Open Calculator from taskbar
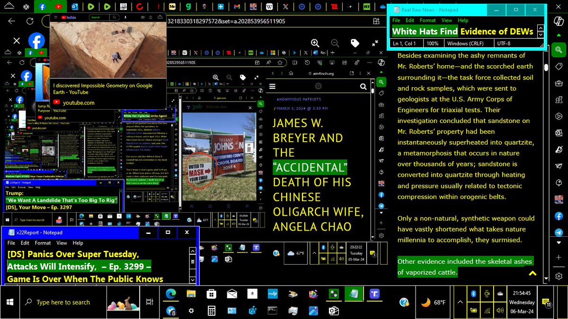 coord(211,310)
